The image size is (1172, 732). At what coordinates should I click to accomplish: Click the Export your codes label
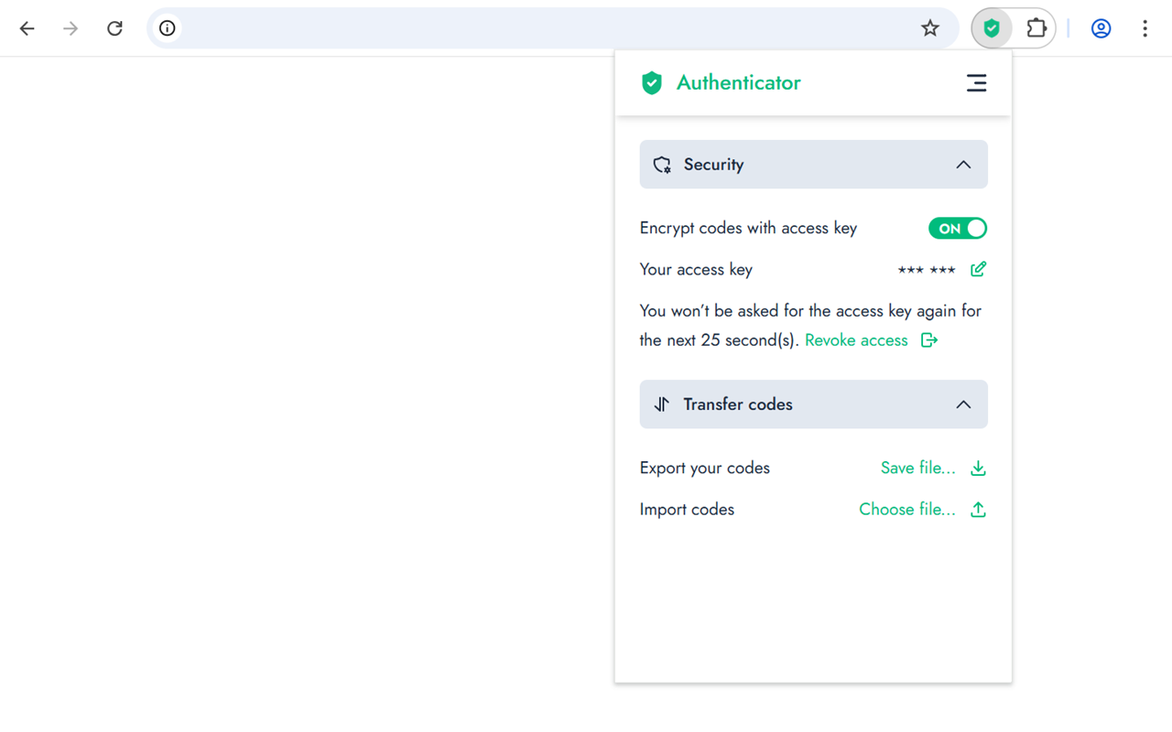[x=704, y=468]
